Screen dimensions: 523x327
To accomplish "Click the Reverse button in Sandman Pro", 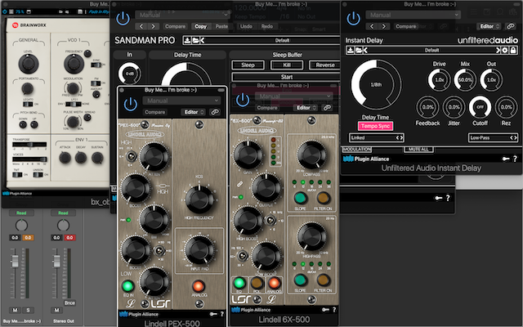I will (x=325, y=65).
